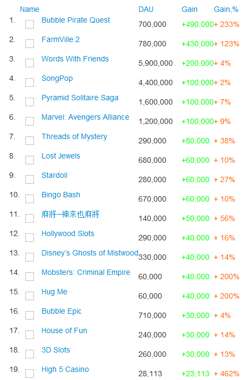Click the Threads of Mystery link

click(74, 137)
